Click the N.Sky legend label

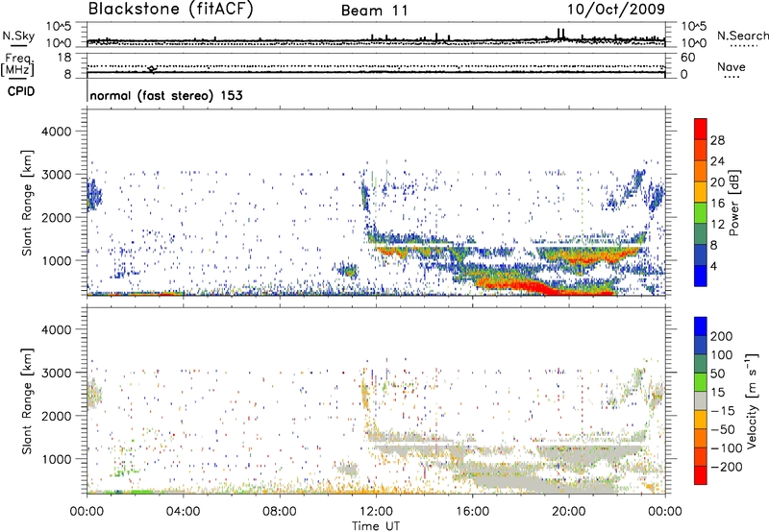tap(18, 36)
